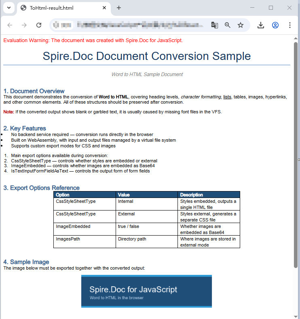Click 'Main export options available during conversion' item

59,155
